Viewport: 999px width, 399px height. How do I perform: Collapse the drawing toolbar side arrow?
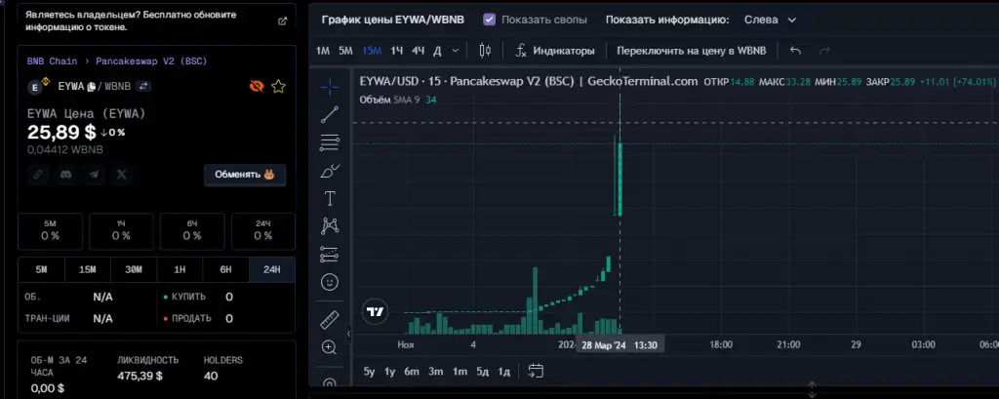[348, 334]
